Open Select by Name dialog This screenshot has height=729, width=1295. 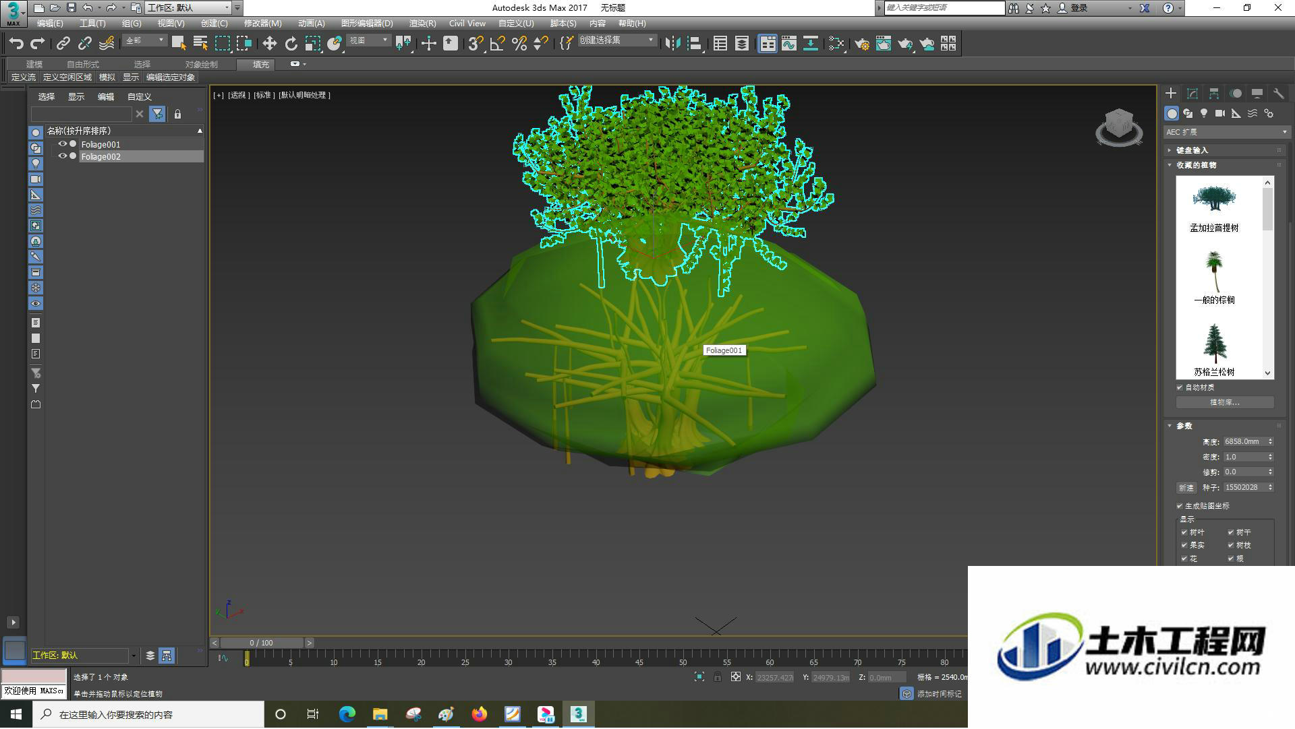tap(200, 44)
